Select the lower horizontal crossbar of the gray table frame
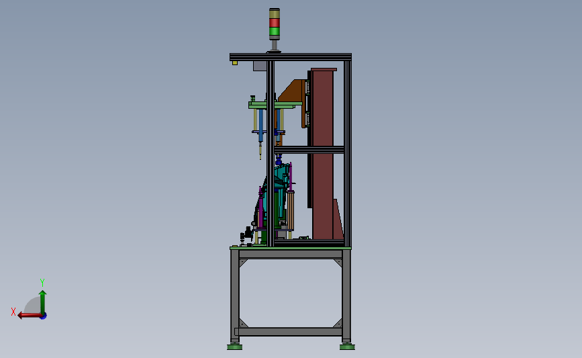The image size is (582, 358). click(290, 332)
